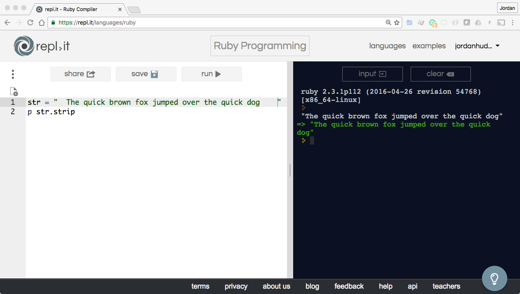This screenshot has height=294, width=520.
Task: Open the languages menu
Action: tap(387, 46)
